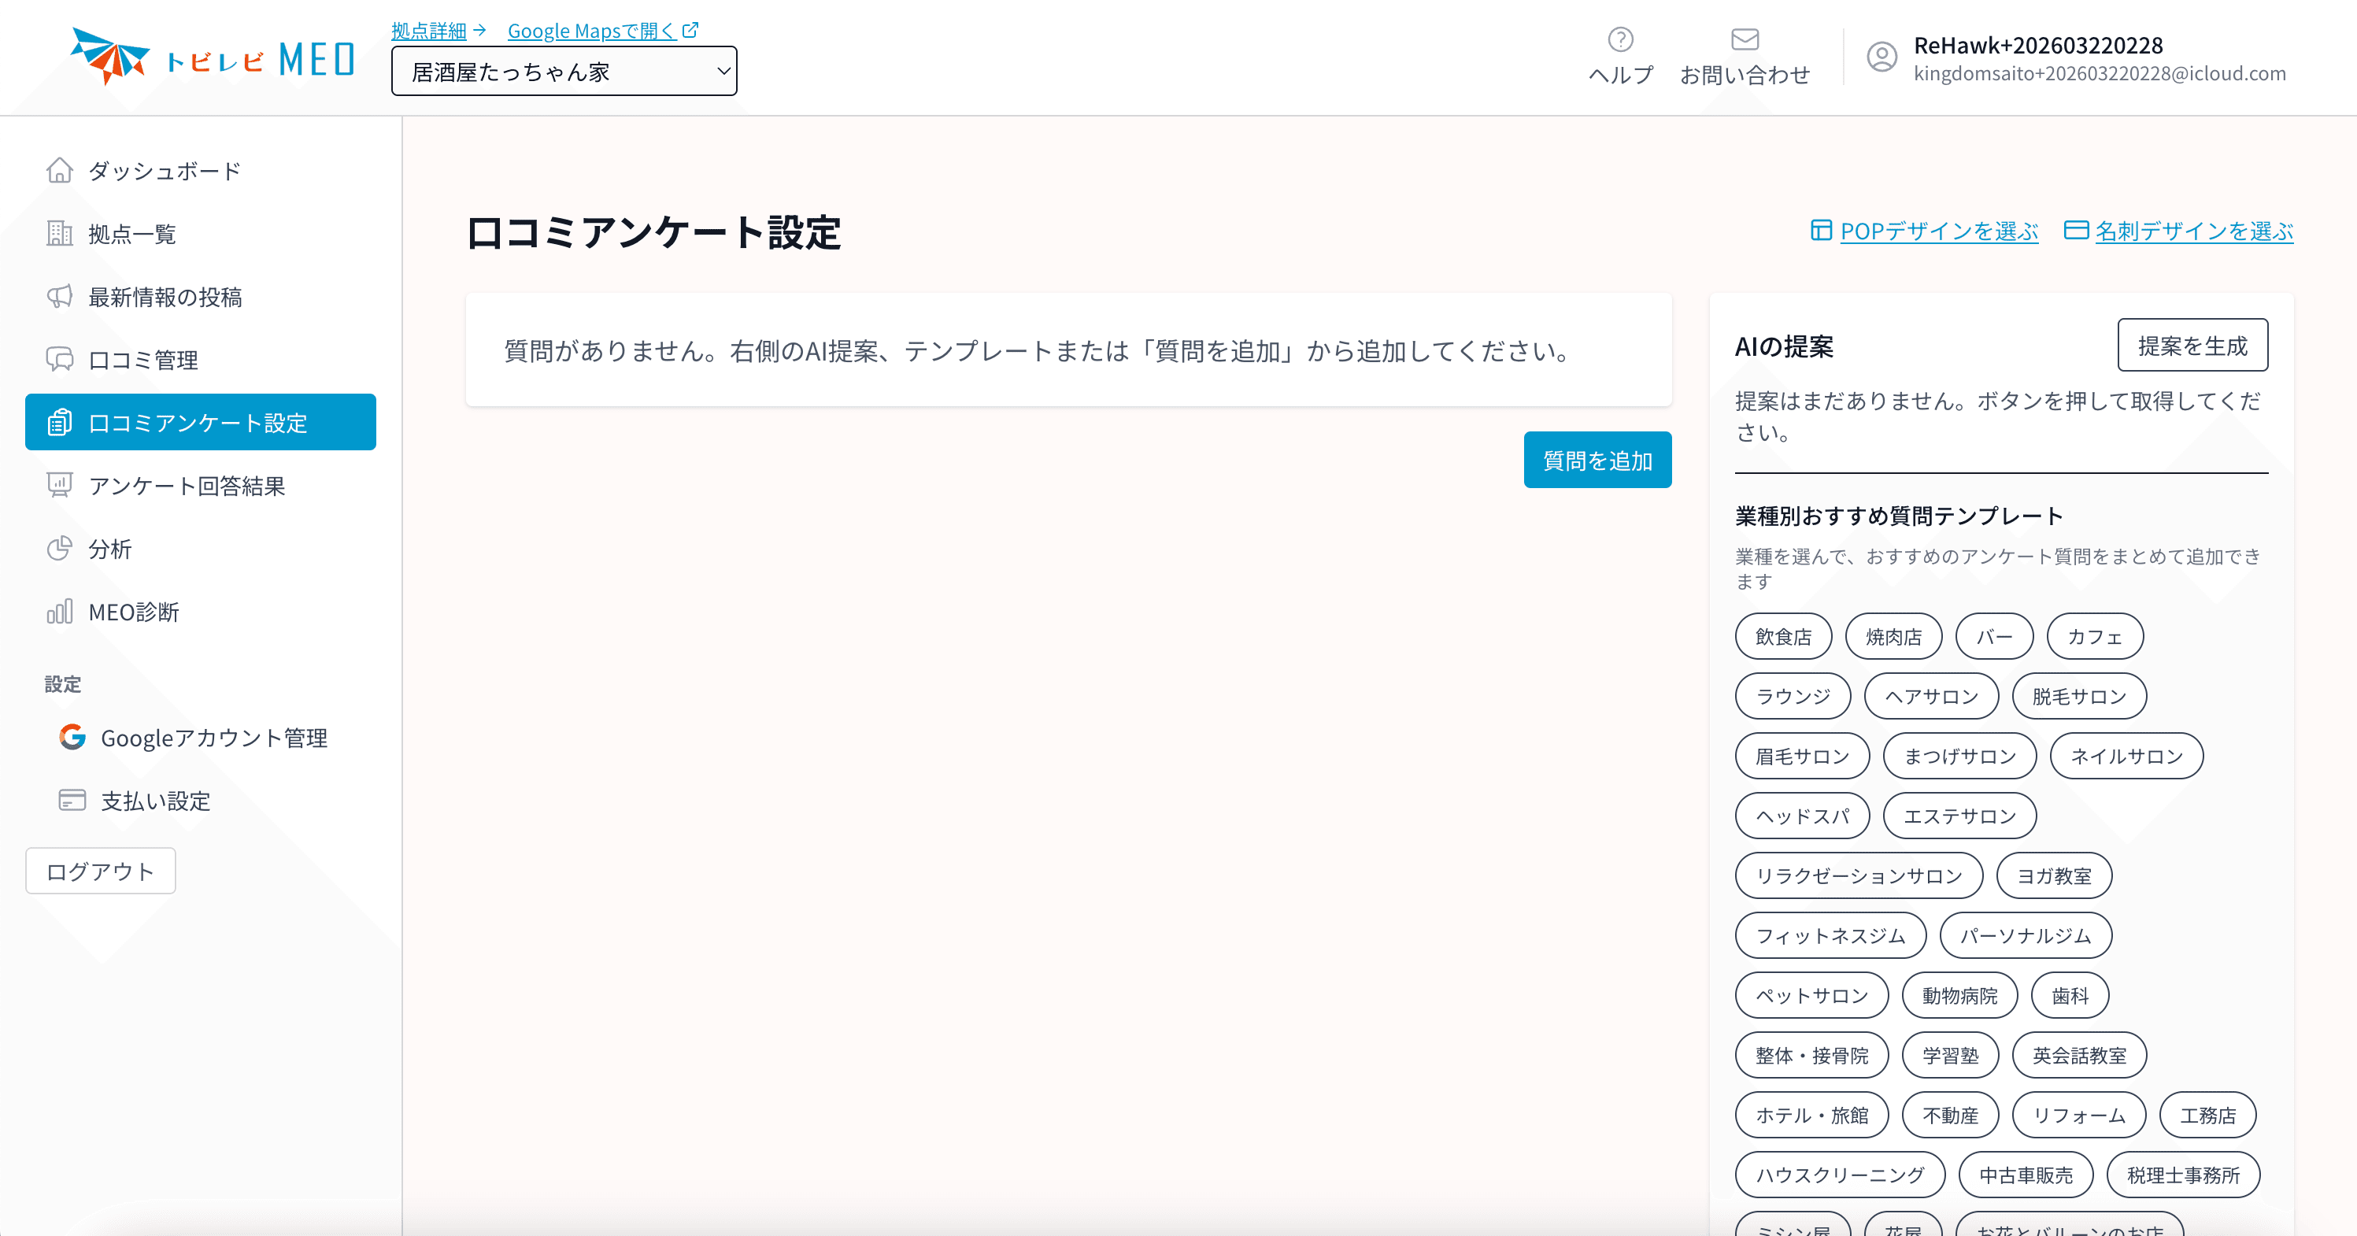The height and width of the screenshot is (1236, 2357).
Task: Click the 質問を追加 button
Action: [x=1597, y=461]
